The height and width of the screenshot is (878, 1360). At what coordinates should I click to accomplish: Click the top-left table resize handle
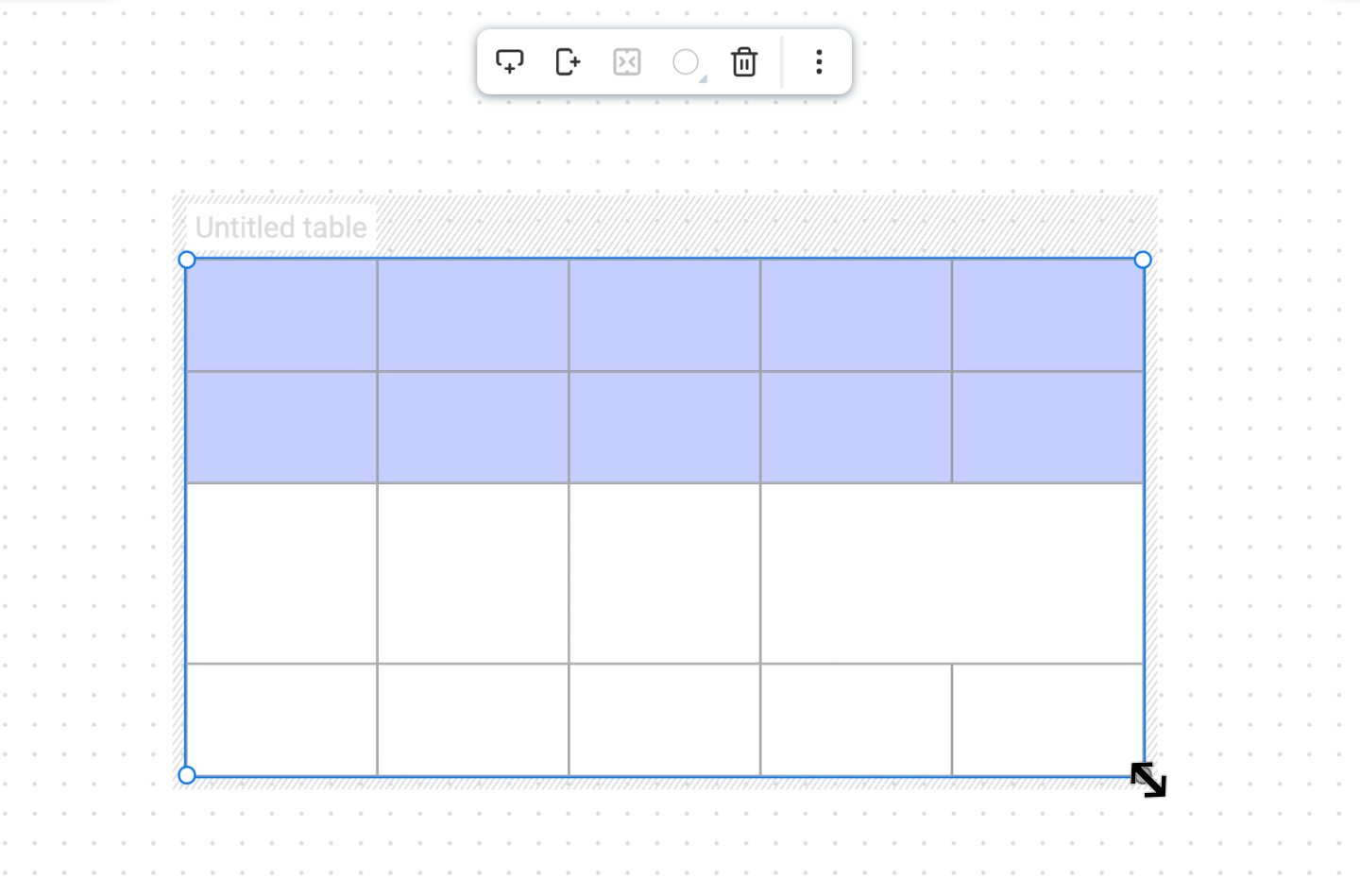coord(187,260)
